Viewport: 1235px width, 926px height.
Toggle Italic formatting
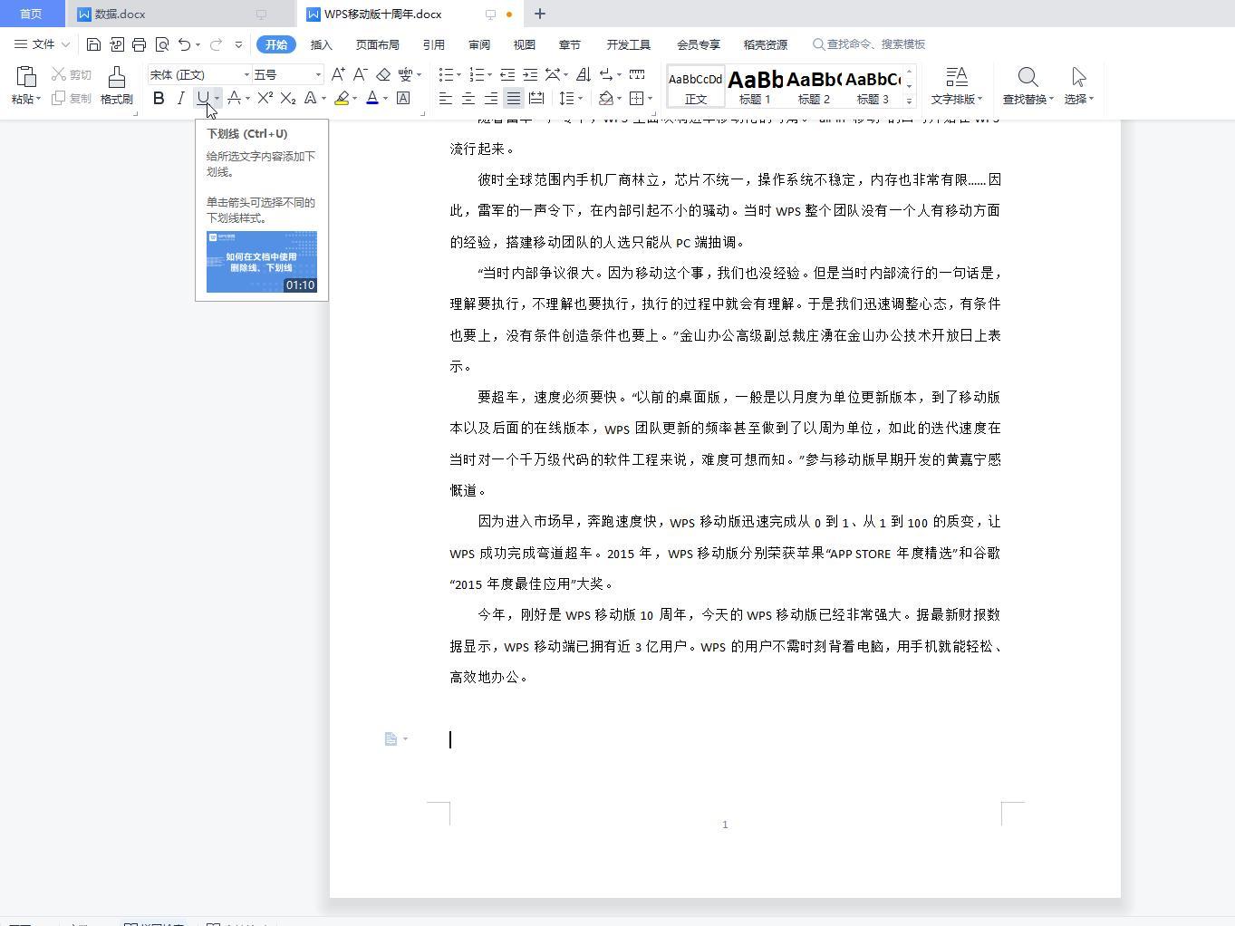pos(180,98)
